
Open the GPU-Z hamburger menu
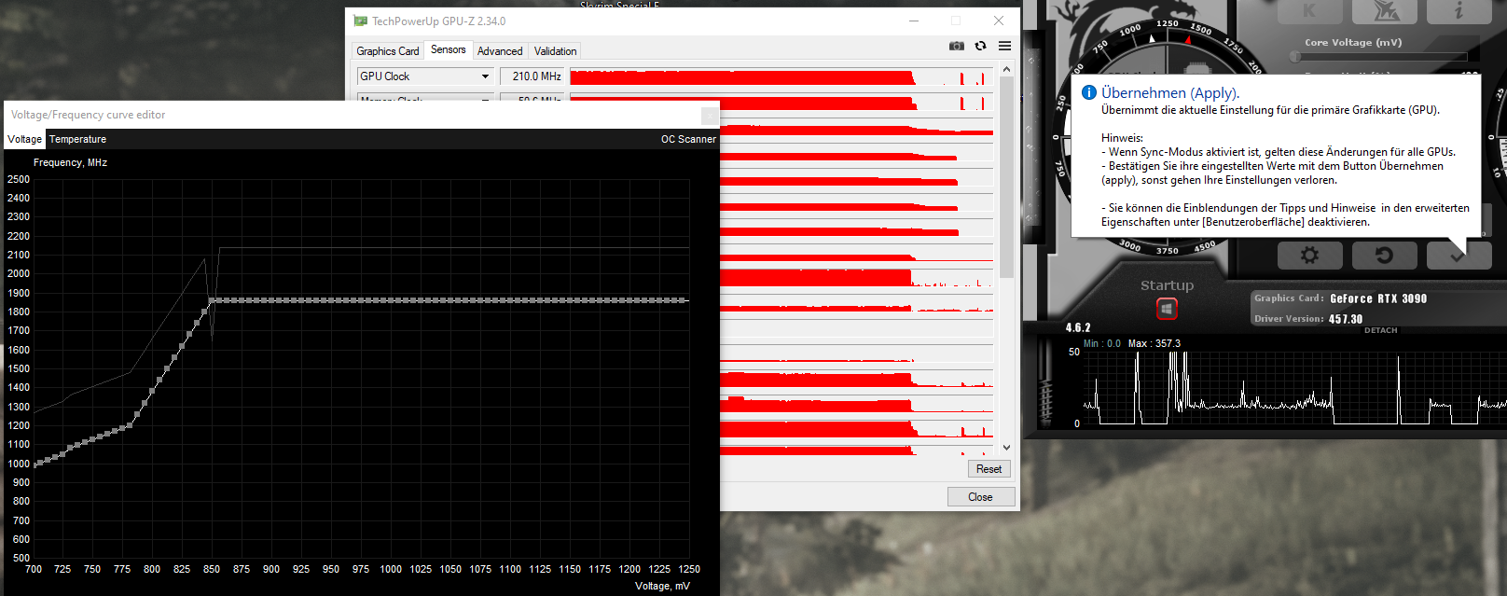pyautogui.click(x=1004, y=46)
